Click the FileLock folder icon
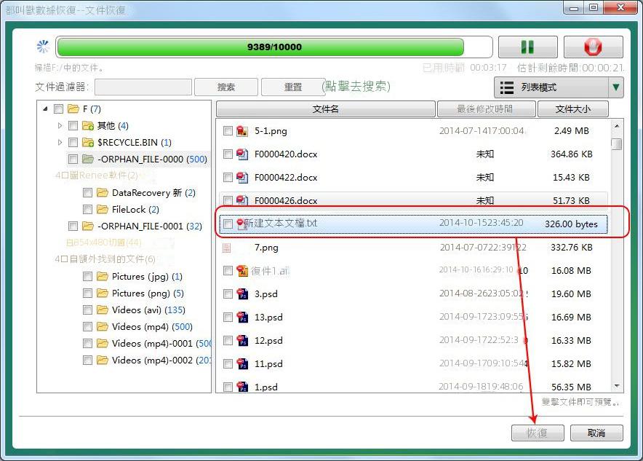This screenshot has width=643, height=461. [102, 209]
